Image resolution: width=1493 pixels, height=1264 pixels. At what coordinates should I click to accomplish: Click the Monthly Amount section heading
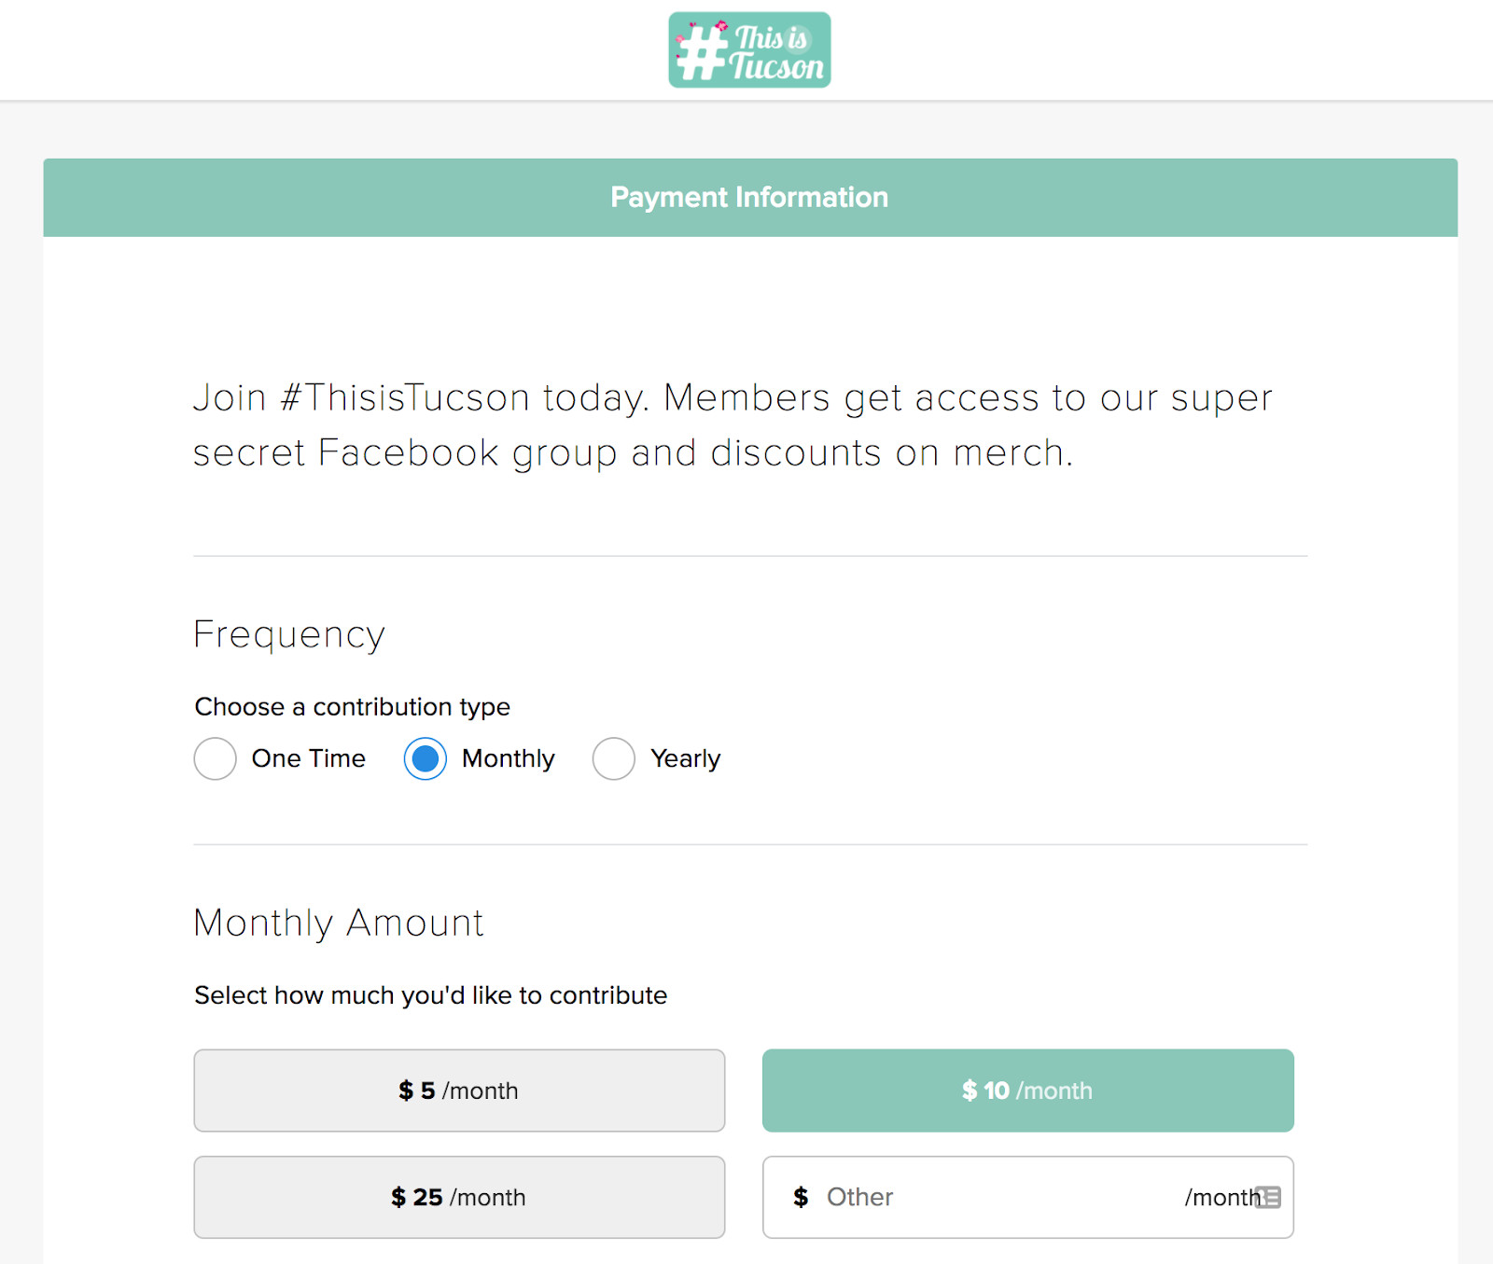(338, 923)
